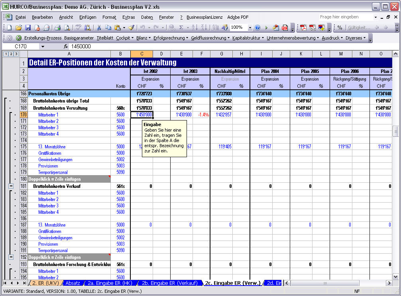The height and width of the screenshot is (296, 401).
Task: Switch to sheet tab 2b. Eingabe ER (Verkauf)
Action: click(x=170, y=283)
